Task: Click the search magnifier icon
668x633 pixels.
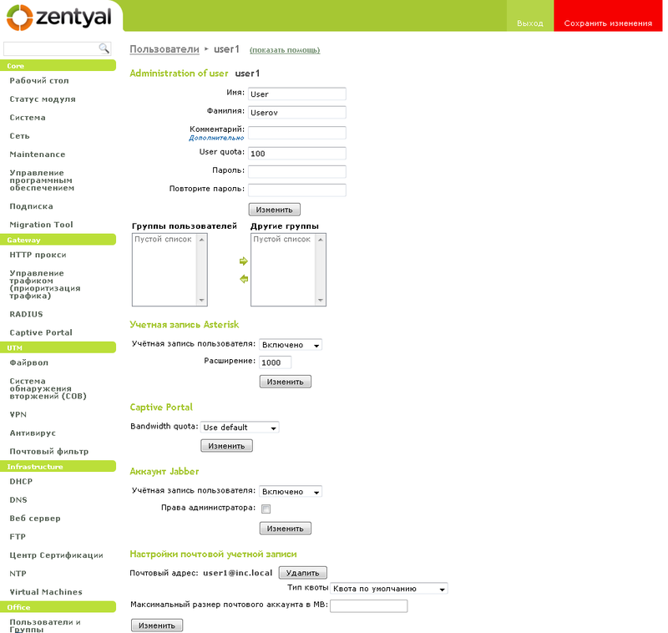Action: pyautogui.click(x=104, y=48)
